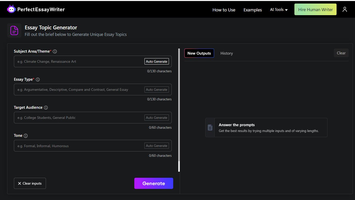This screenshot has height=200, width=355.
Task: Open the user account profile icon
Action: pyautogui.click(x=345, y=10)
